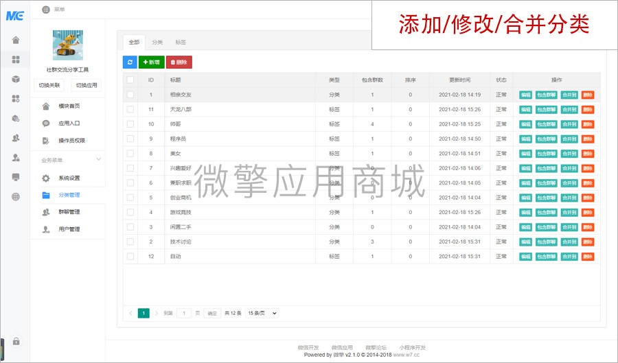
Task: Open the 微擎论坛 footer link
Action: pyautogui.click(x=376, y=348)
